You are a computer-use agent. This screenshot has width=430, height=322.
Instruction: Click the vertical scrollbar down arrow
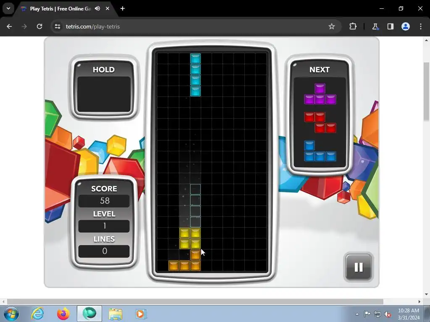tap(427, 294)
